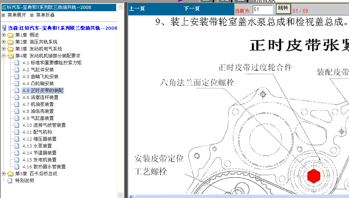The height and width of the screenshot is (198, 349).
Task: Open 4.16 散热器水管装置 page
Action: click(x=44, y=167)
